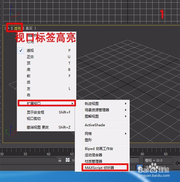Switch view to 底
180x182 pixels.
46,70
